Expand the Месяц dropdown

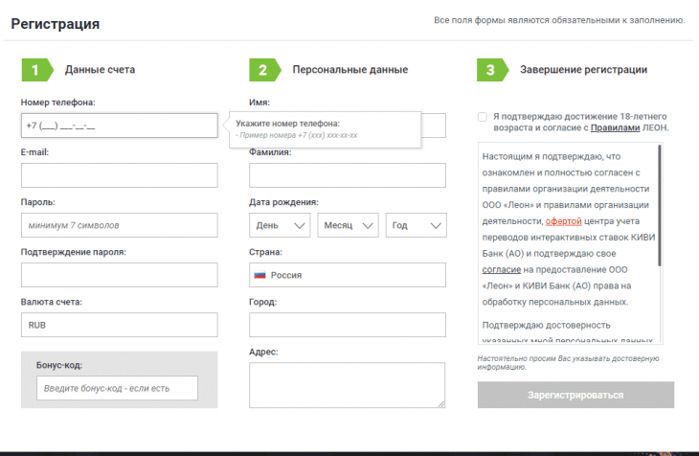point(348,225)
